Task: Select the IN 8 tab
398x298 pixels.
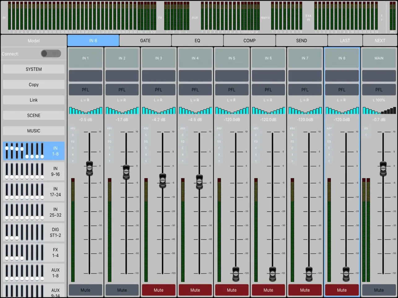Action: pyautogui.click(x=93, y=40)
